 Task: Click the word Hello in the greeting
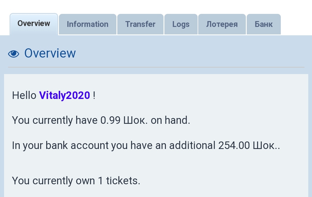tap(24, 95)
